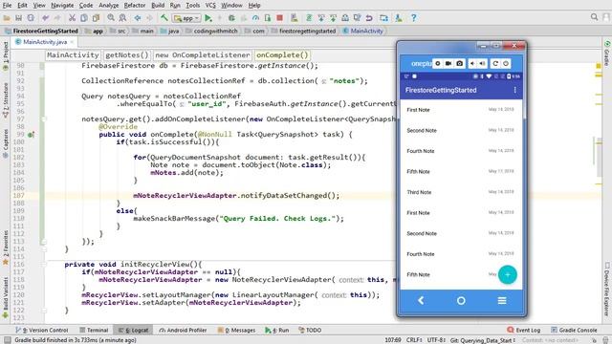
Task: Tap the Third Note list item
Action: click(x=461, y=192)
